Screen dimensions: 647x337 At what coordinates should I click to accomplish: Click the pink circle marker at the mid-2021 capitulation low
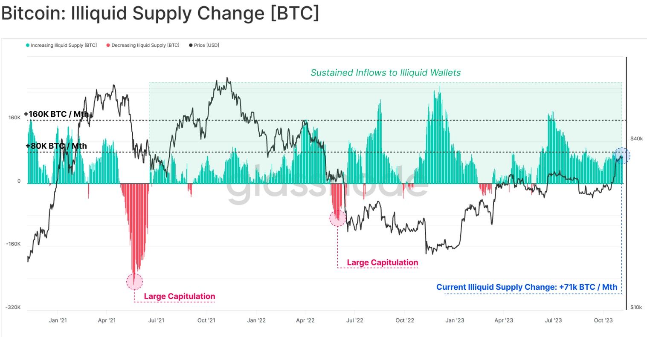click(x=134, y=282)
